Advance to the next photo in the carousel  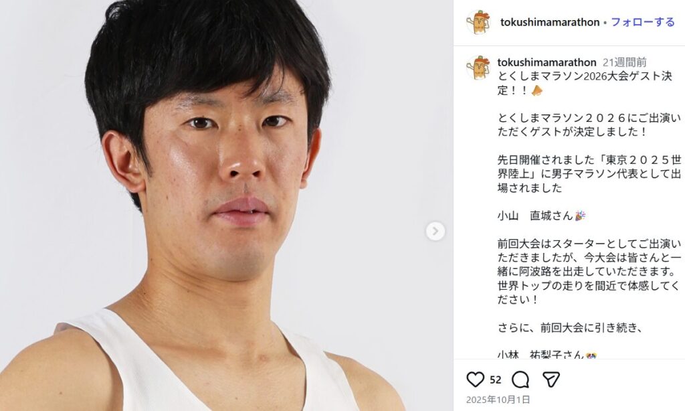click(x=435, y=232)
